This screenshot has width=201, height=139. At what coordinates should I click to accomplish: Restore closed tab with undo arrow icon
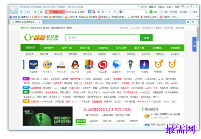(x=193, y=22)
